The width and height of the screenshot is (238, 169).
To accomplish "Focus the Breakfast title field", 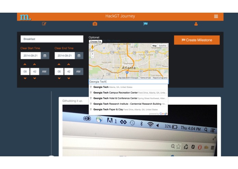I will [x=52, y=39].
